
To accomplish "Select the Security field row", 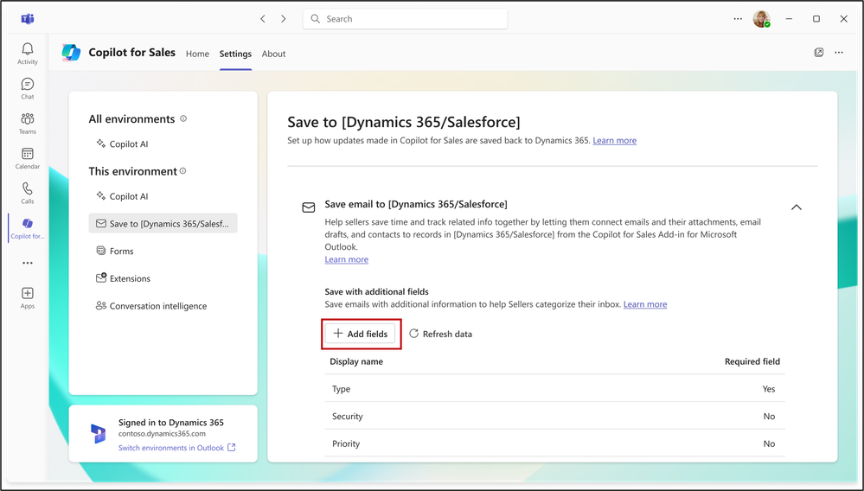I will pyautogui.click(x=555, y=416).
